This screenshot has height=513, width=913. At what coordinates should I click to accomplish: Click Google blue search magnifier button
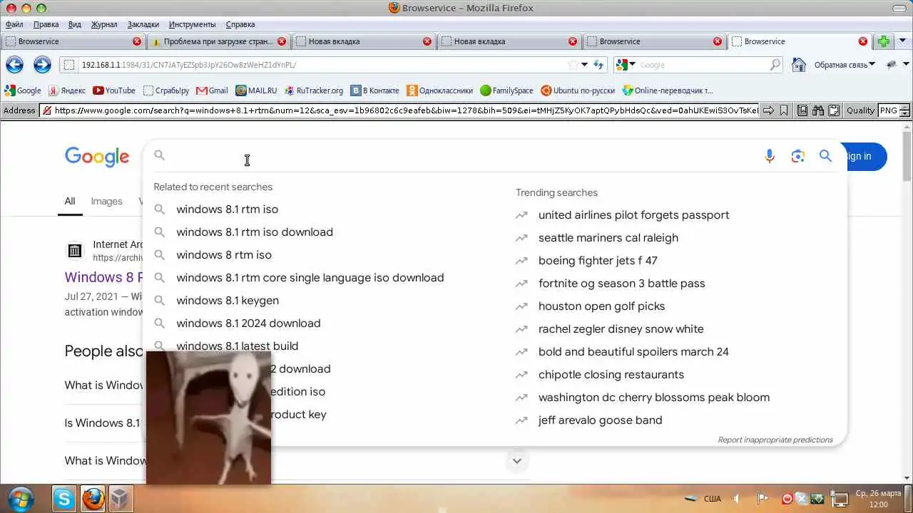[x=825, y=156]
